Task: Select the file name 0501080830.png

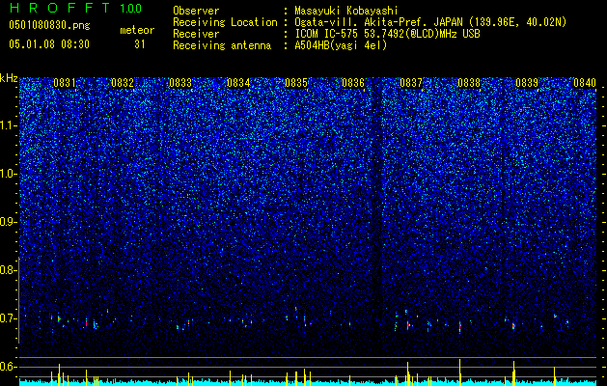Action: pyautogui.click(x=49, y=25)
